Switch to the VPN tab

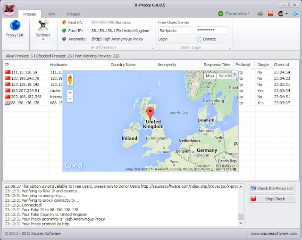pos(51,14)
